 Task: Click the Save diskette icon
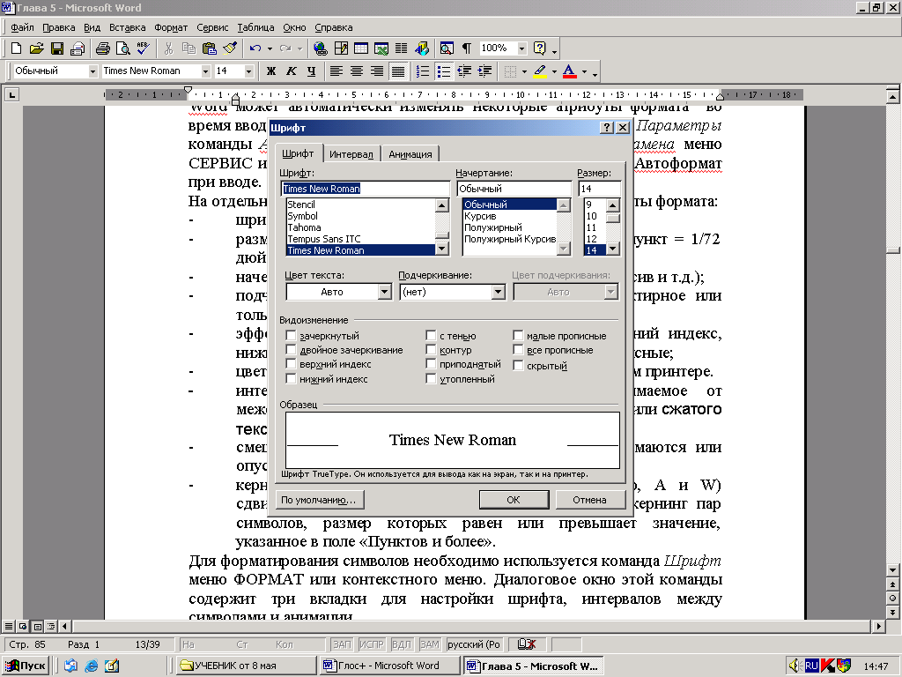point(57,48)
